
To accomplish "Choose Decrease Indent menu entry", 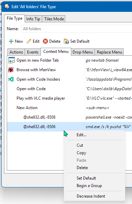I will [95, 196].
